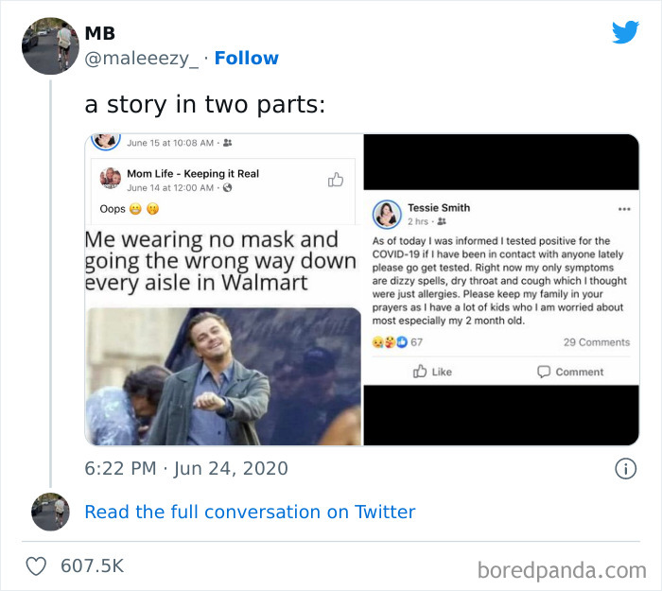Open Read the full conversation on Twitter

[250, 512]
